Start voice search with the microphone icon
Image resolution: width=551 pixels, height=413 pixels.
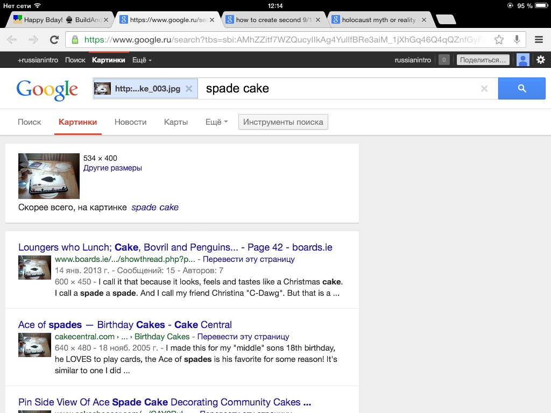coord(517,40)
